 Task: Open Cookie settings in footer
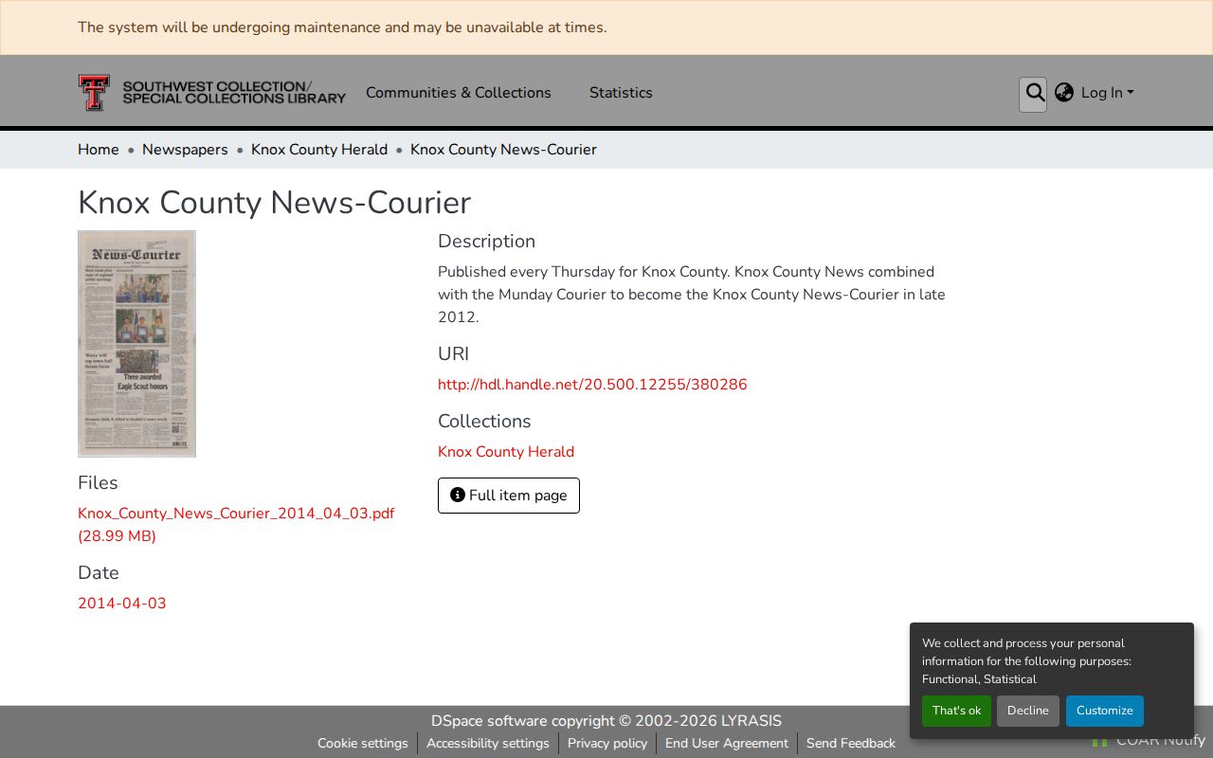363,744
